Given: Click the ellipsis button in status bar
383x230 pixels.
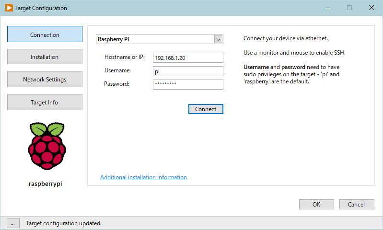Looking at the screenshot, I should pyautogui.click(x=13, y=223).
